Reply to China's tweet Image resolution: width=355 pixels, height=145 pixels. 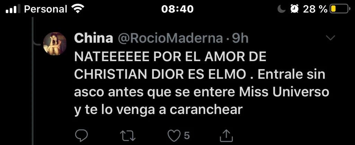(81, 136)
